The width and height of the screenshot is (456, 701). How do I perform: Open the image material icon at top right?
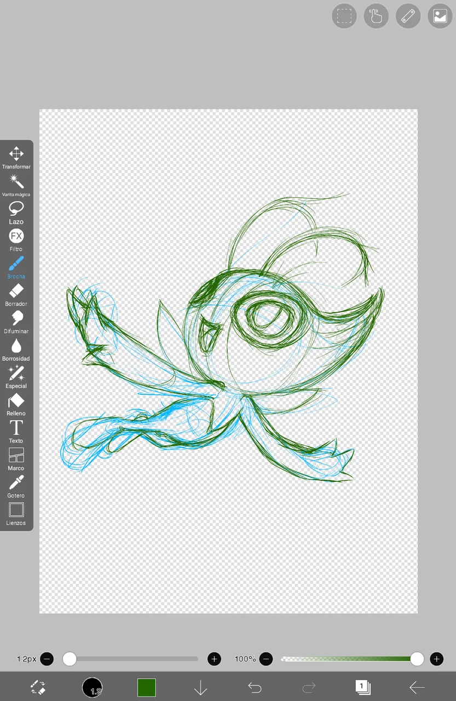click(x=440, y=16)
